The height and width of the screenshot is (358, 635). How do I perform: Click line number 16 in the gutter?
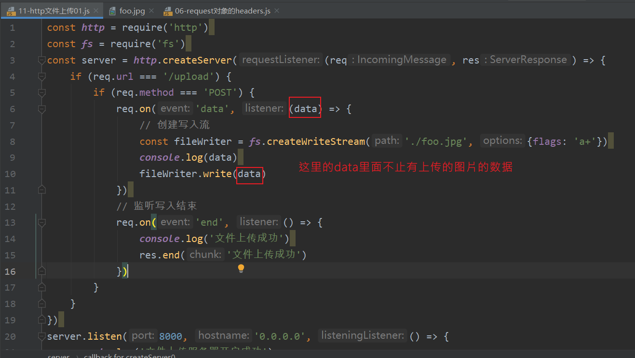[10, 271]
